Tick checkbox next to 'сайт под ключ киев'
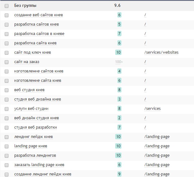This screenshot has height=177, width=194. point(7,52)
